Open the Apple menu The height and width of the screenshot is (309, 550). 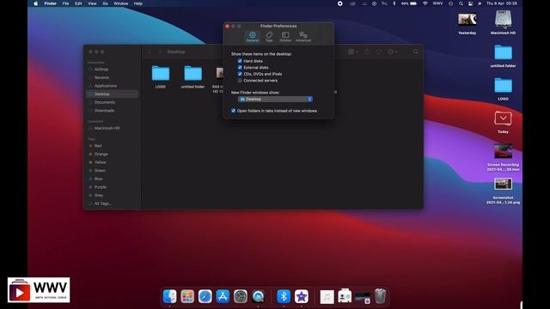point(36,3)
